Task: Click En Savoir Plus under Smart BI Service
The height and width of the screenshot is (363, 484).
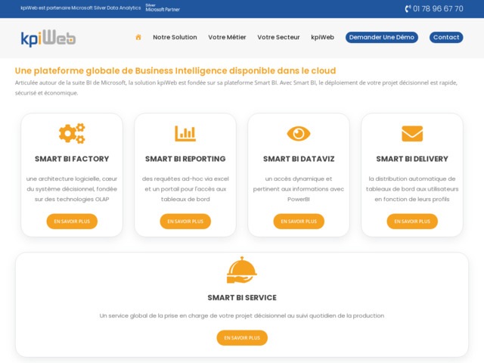Action: 242,338
